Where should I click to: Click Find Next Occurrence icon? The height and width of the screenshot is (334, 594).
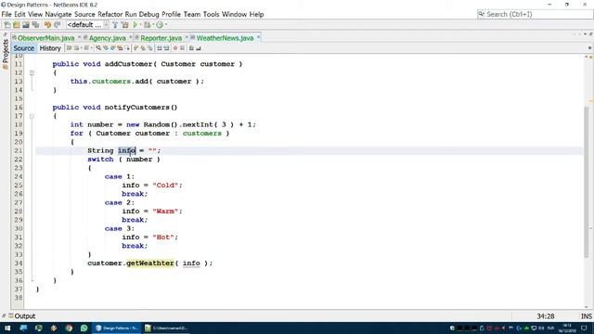(x=112, y=48)
